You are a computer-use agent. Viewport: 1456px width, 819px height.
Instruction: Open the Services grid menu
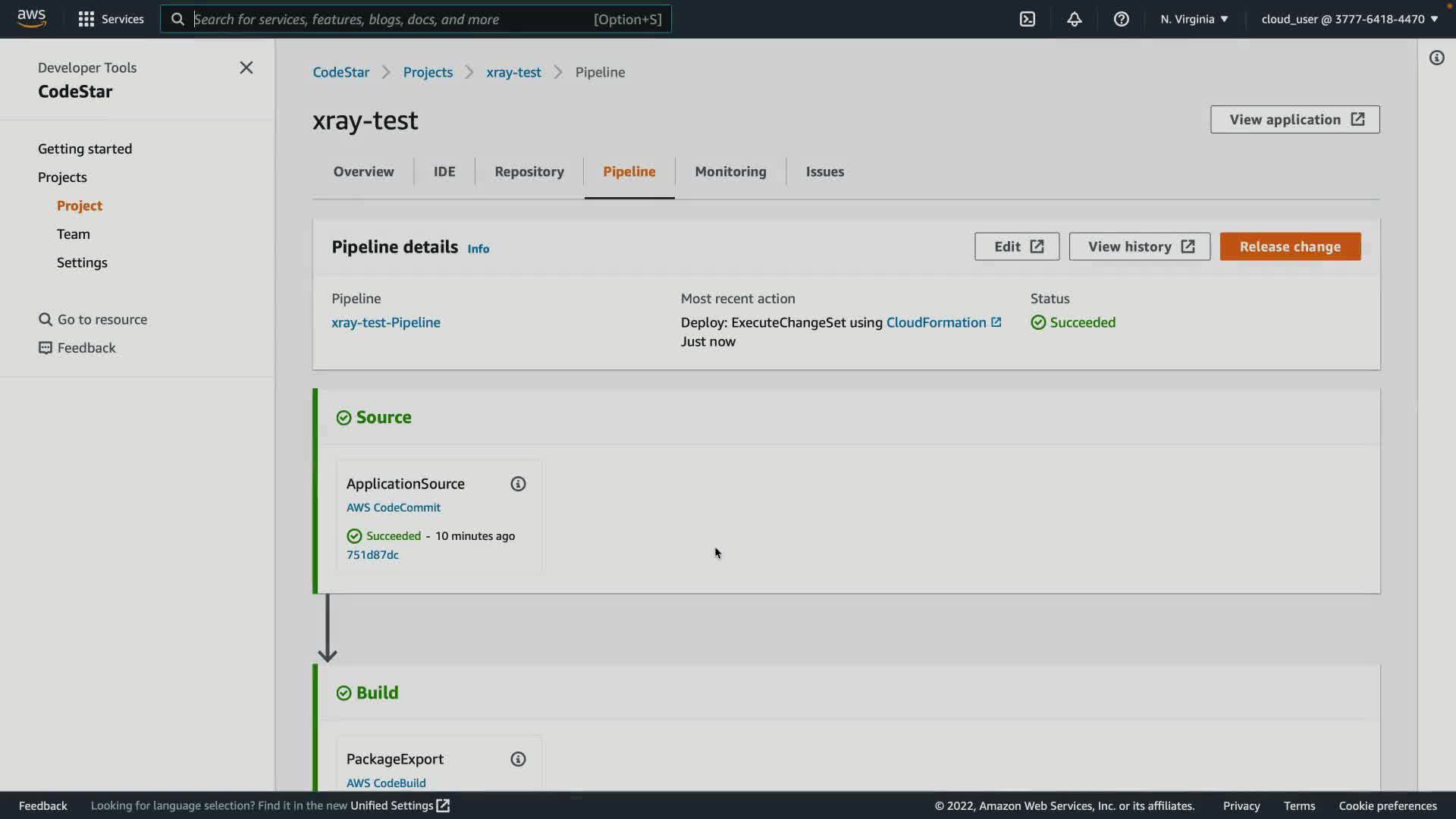tap(111, 19)
